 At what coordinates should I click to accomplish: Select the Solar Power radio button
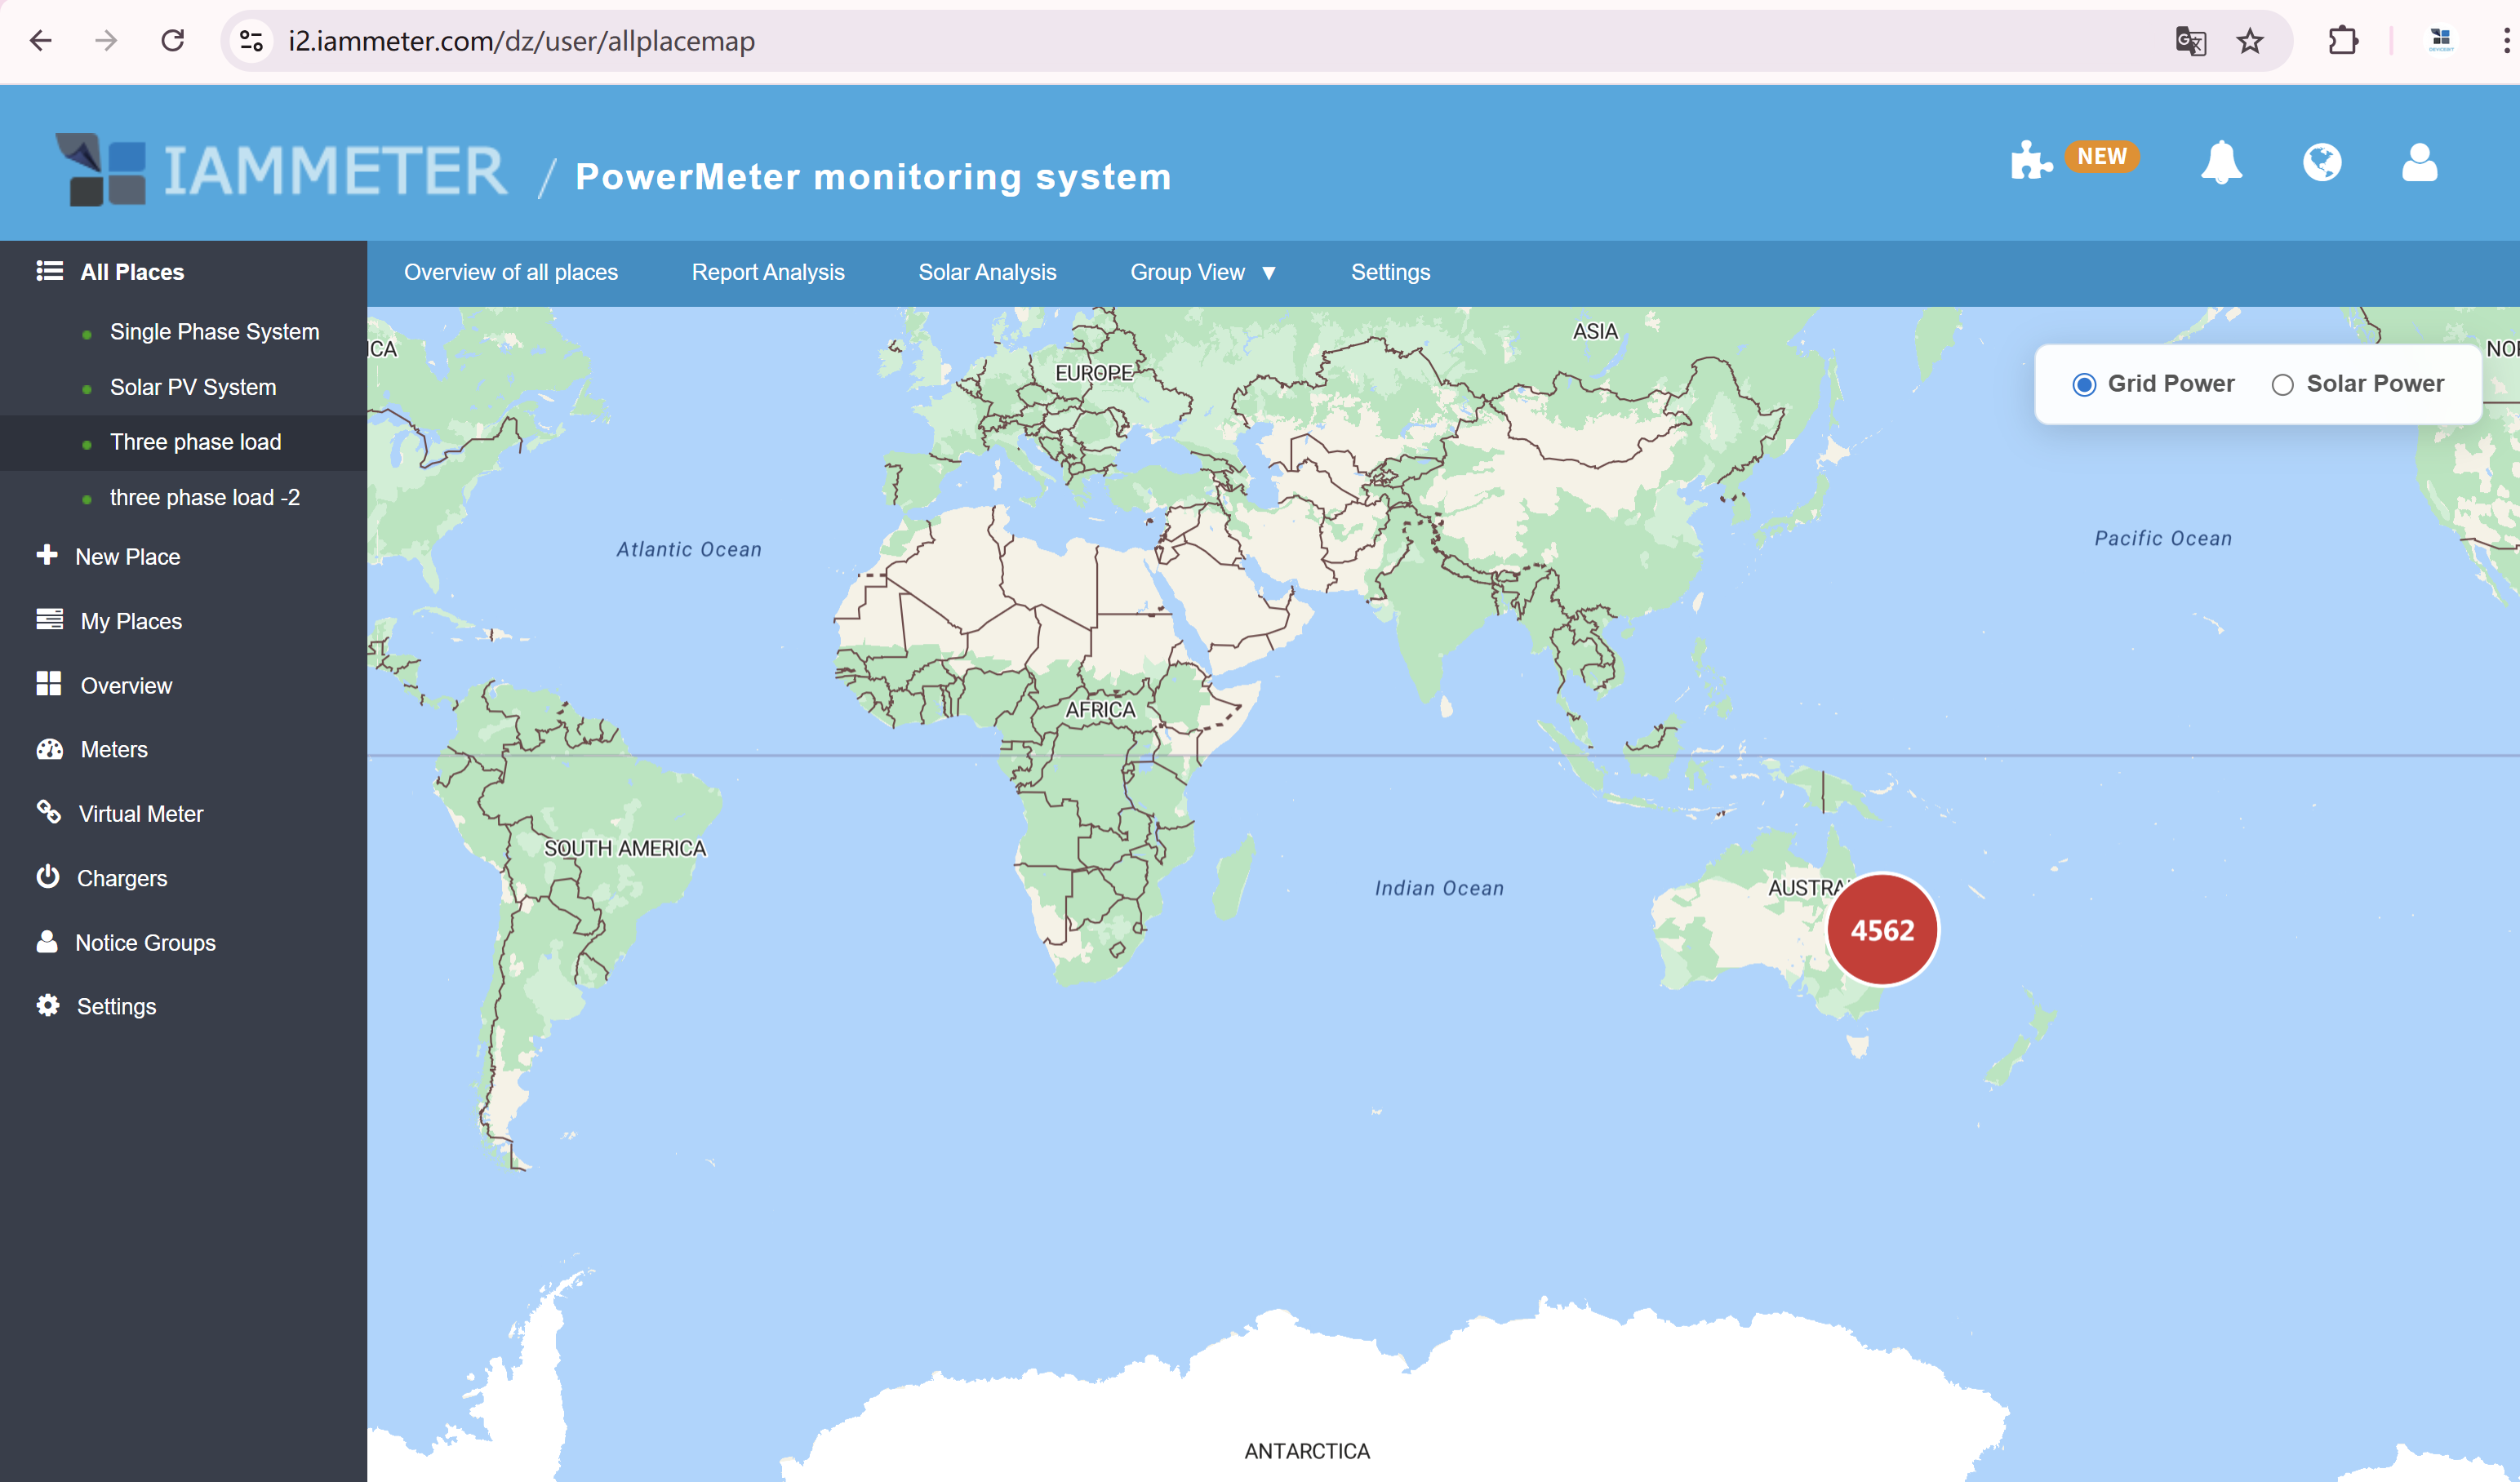[x=2282, y=385]
